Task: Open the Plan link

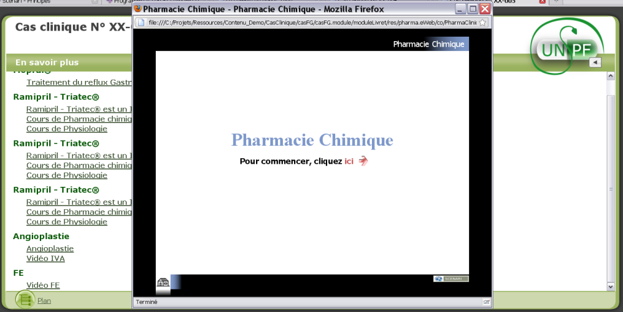Action: 44,301
